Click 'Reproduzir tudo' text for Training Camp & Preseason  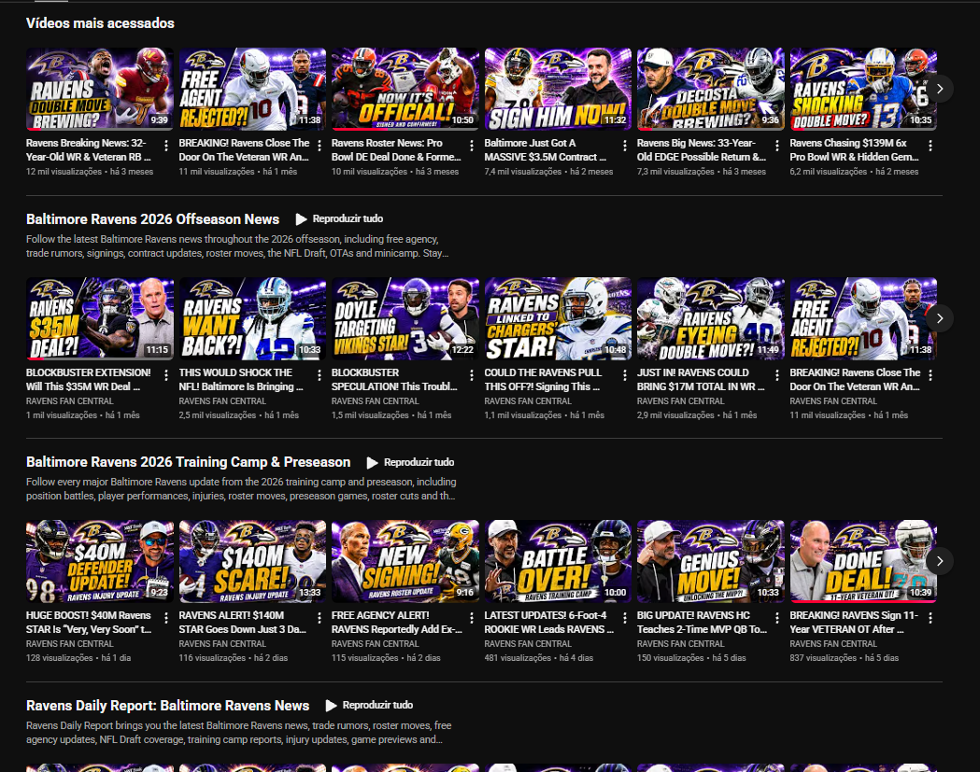(x=419, y=462)
